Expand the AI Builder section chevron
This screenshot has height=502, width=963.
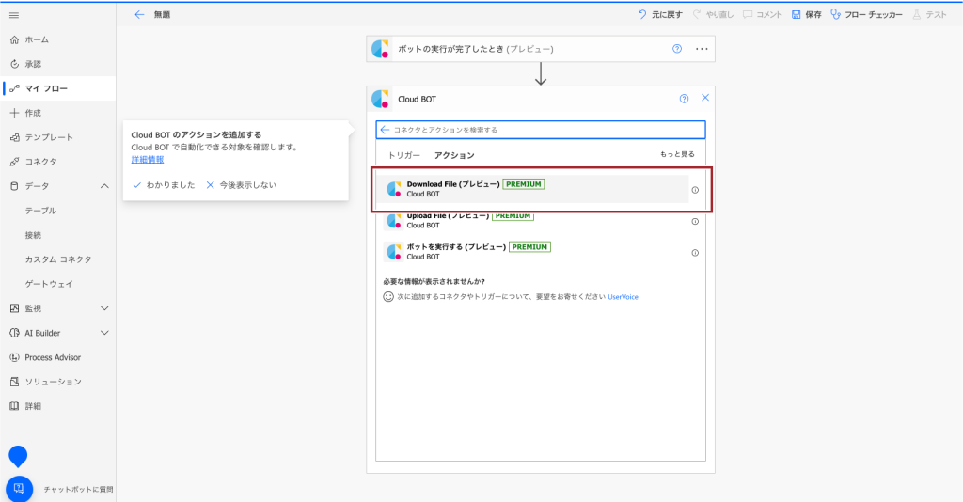(x=104, y=333)
